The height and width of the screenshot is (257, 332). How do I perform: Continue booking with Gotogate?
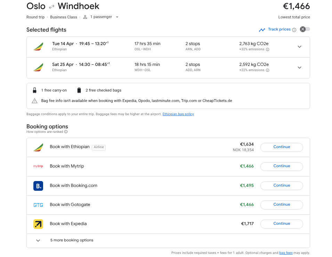(x=282, y=205)
